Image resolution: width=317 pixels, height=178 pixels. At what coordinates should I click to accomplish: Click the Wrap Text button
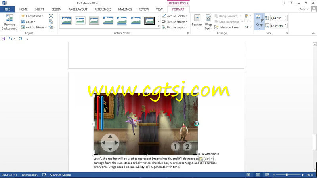point(208,22)
